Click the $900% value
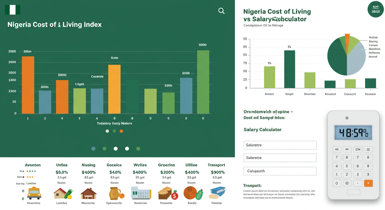The width and height of the screenshot is (385, 210). (218, 172)
